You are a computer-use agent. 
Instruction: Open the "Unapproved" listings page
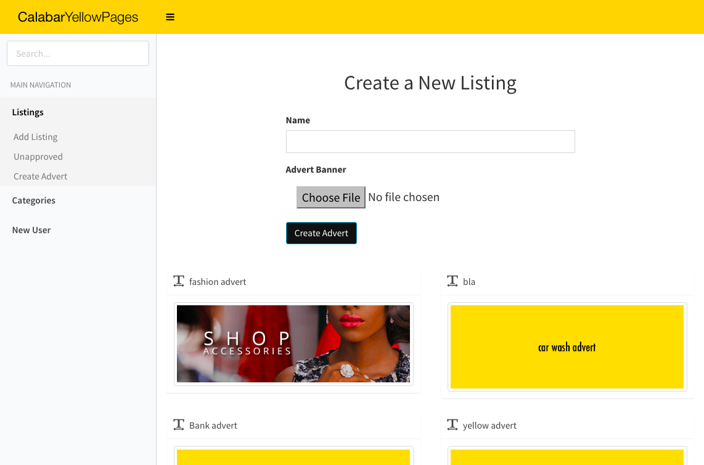click(x=38, y=156)
